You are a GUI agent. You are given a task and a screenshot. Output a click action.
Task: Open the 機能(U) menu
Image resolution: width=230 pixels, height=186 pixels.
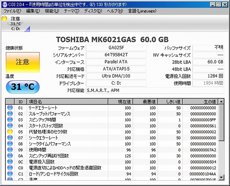52,11
